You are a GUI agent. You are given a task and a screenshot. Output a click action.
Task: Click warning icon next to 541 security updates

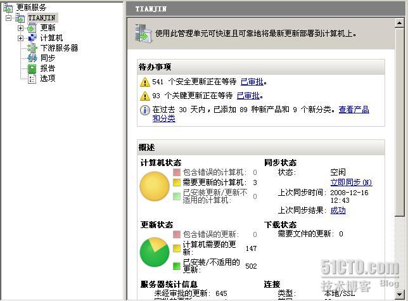click(144, 82)
